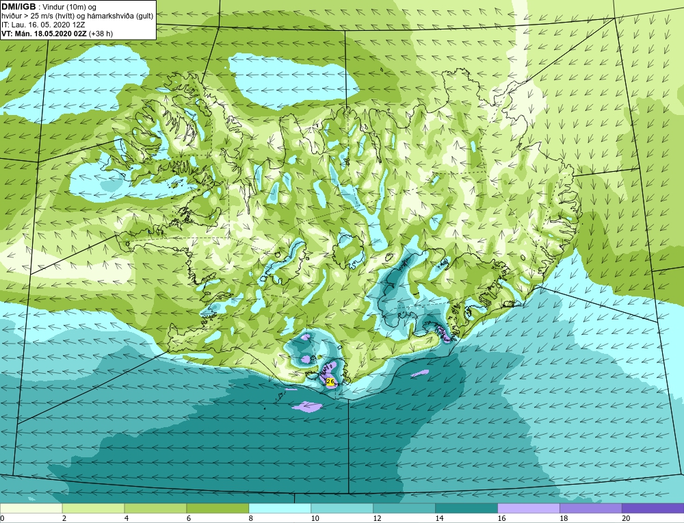Select the above 20 m/s dark purple swatch
Screen dimensions: 684x523
click(x=653, y=508)
